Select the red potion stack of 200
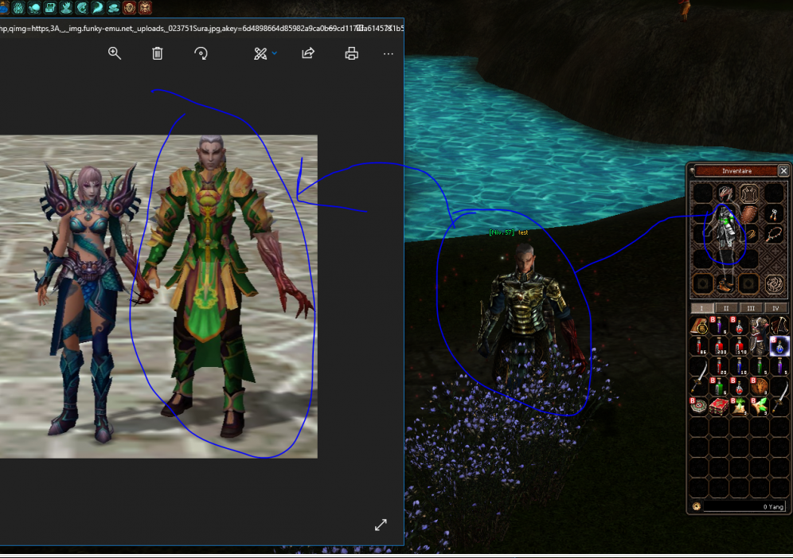Viewport: 793px width, 558px height. (x=719, y=346)
